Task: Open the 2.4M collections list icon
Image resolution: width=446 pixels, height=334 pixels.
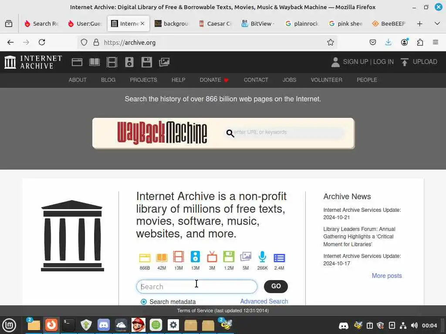Action: [279, 258]
